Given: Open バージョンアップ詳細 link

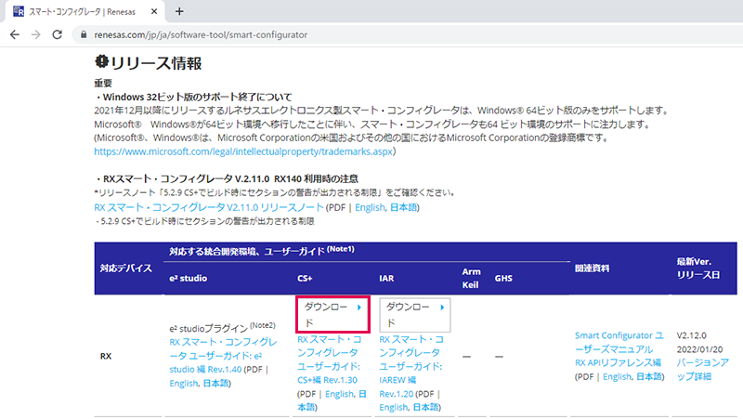Looking at the screenshot, I should 702,369.
